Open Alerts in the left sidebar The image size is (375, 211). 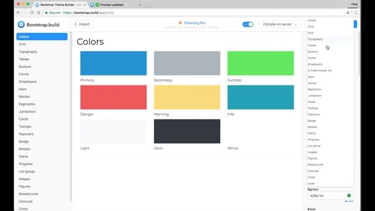click(x=23, y=156)
